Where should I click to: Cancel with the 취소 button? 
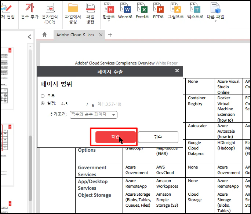pos(158,137)
